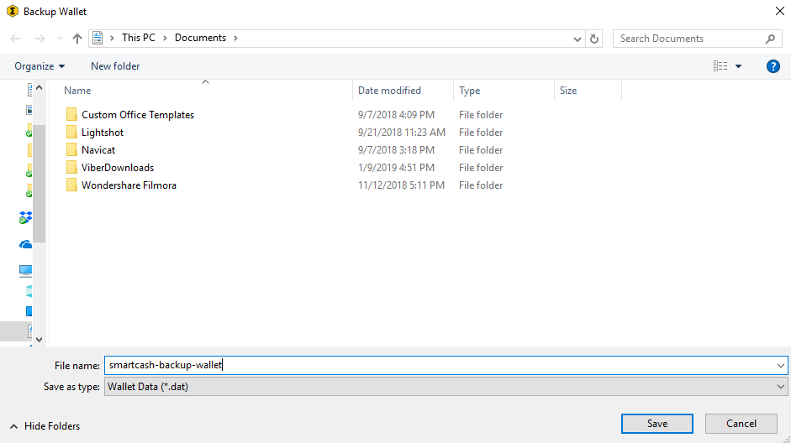Save the wallet backup file
The height and width of the screenshot is (443, 791).
(657, 424)
